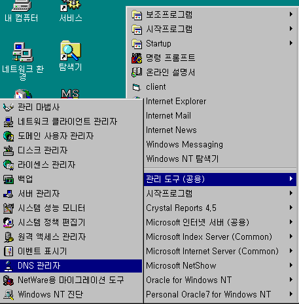Choose Windows Messaging from the programs menu
The width and height of the screenshot is (299, 304).
pyautogui.click(x=220, y=145)
